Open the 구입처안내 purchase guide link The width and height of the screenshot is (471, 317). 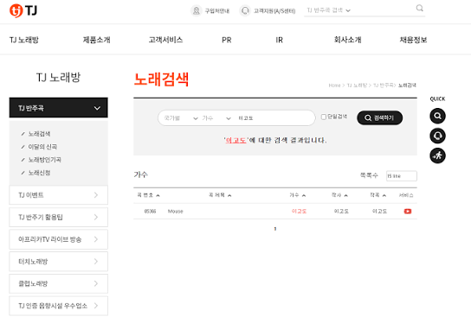coord(210,11)
